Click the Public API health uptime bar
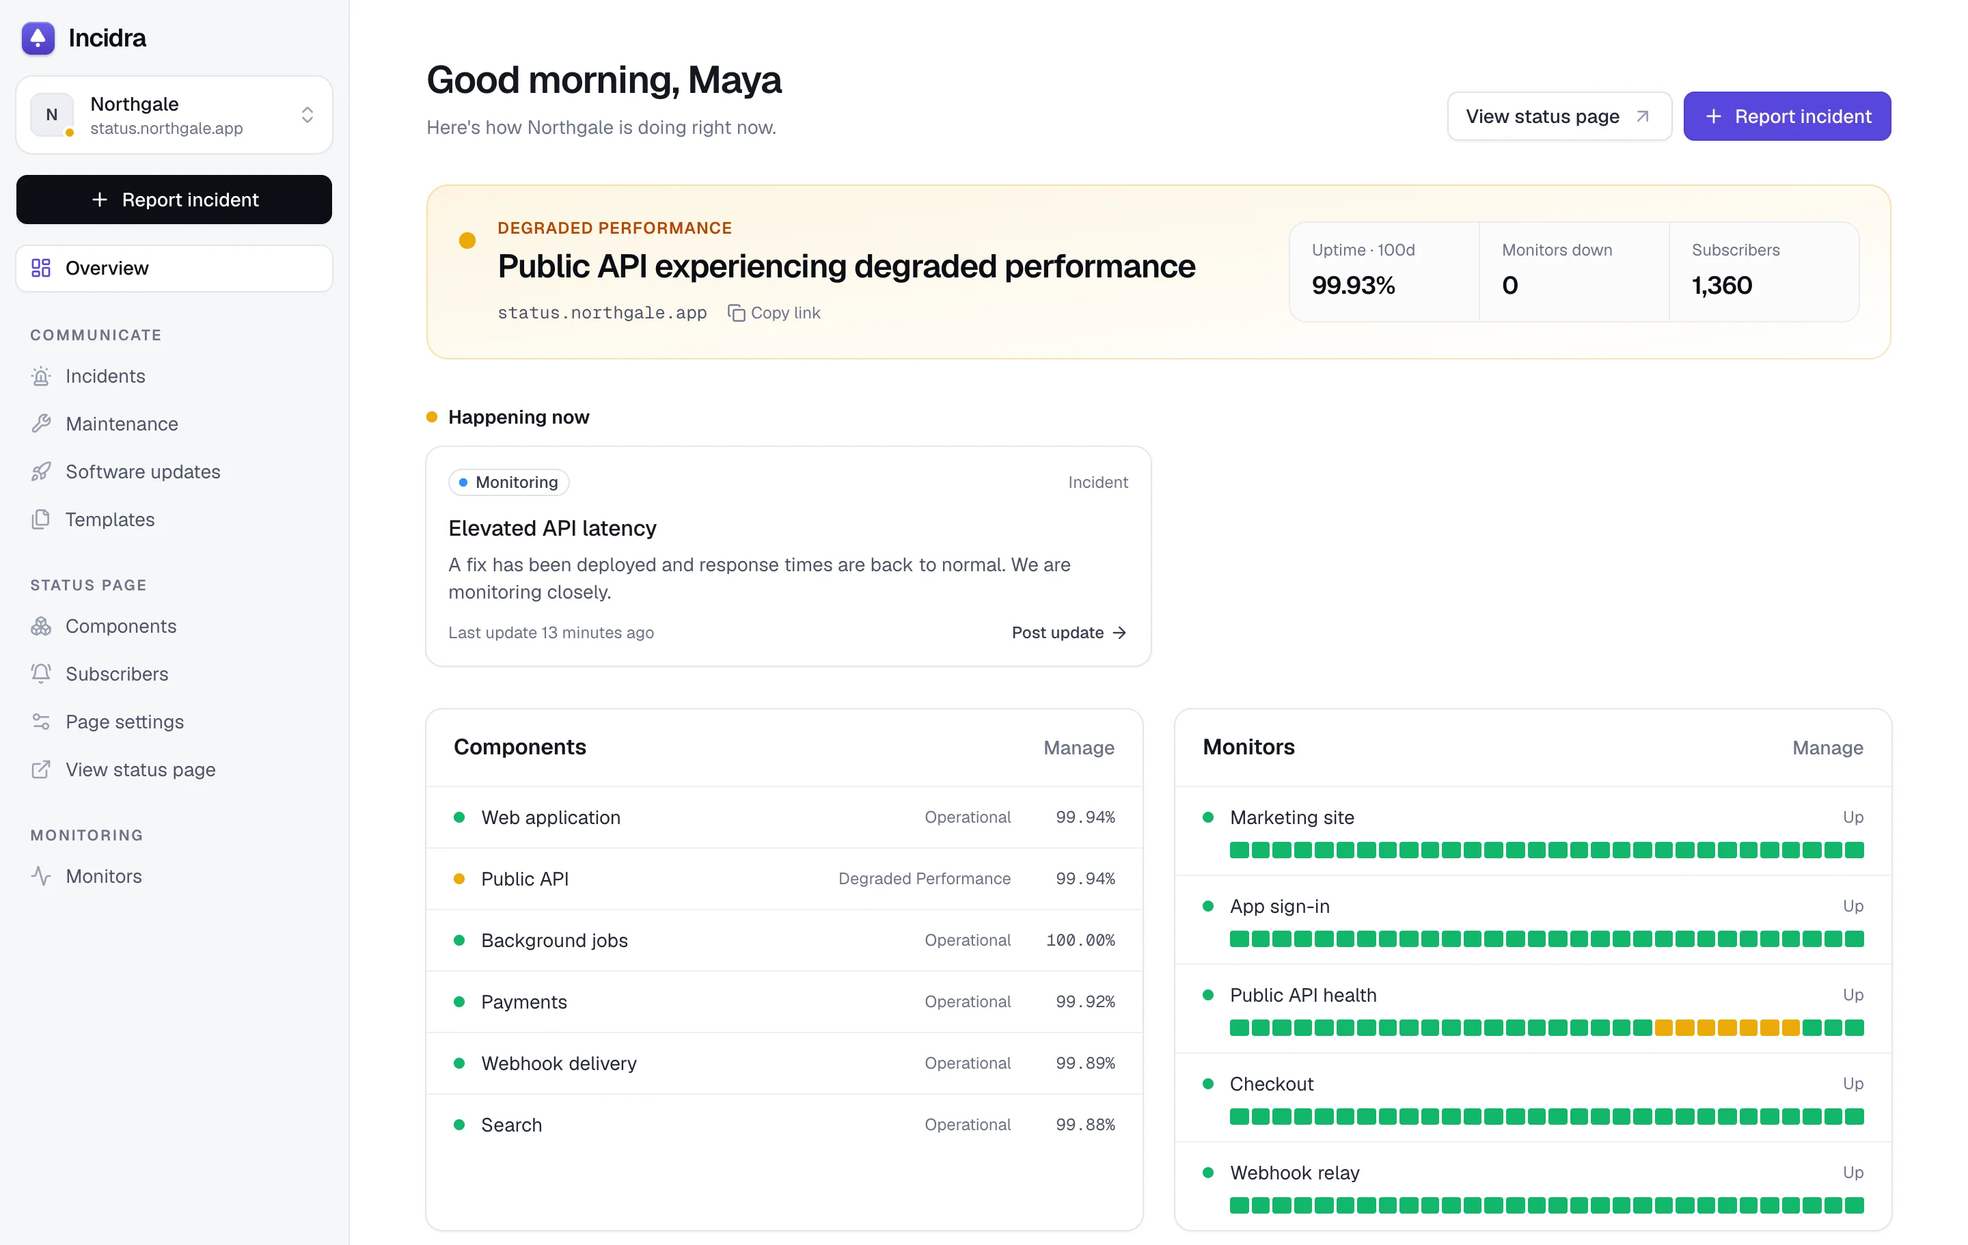Image resolution: width=1968 pixels, height=1245 pixels. (x=1546, y=1028)
